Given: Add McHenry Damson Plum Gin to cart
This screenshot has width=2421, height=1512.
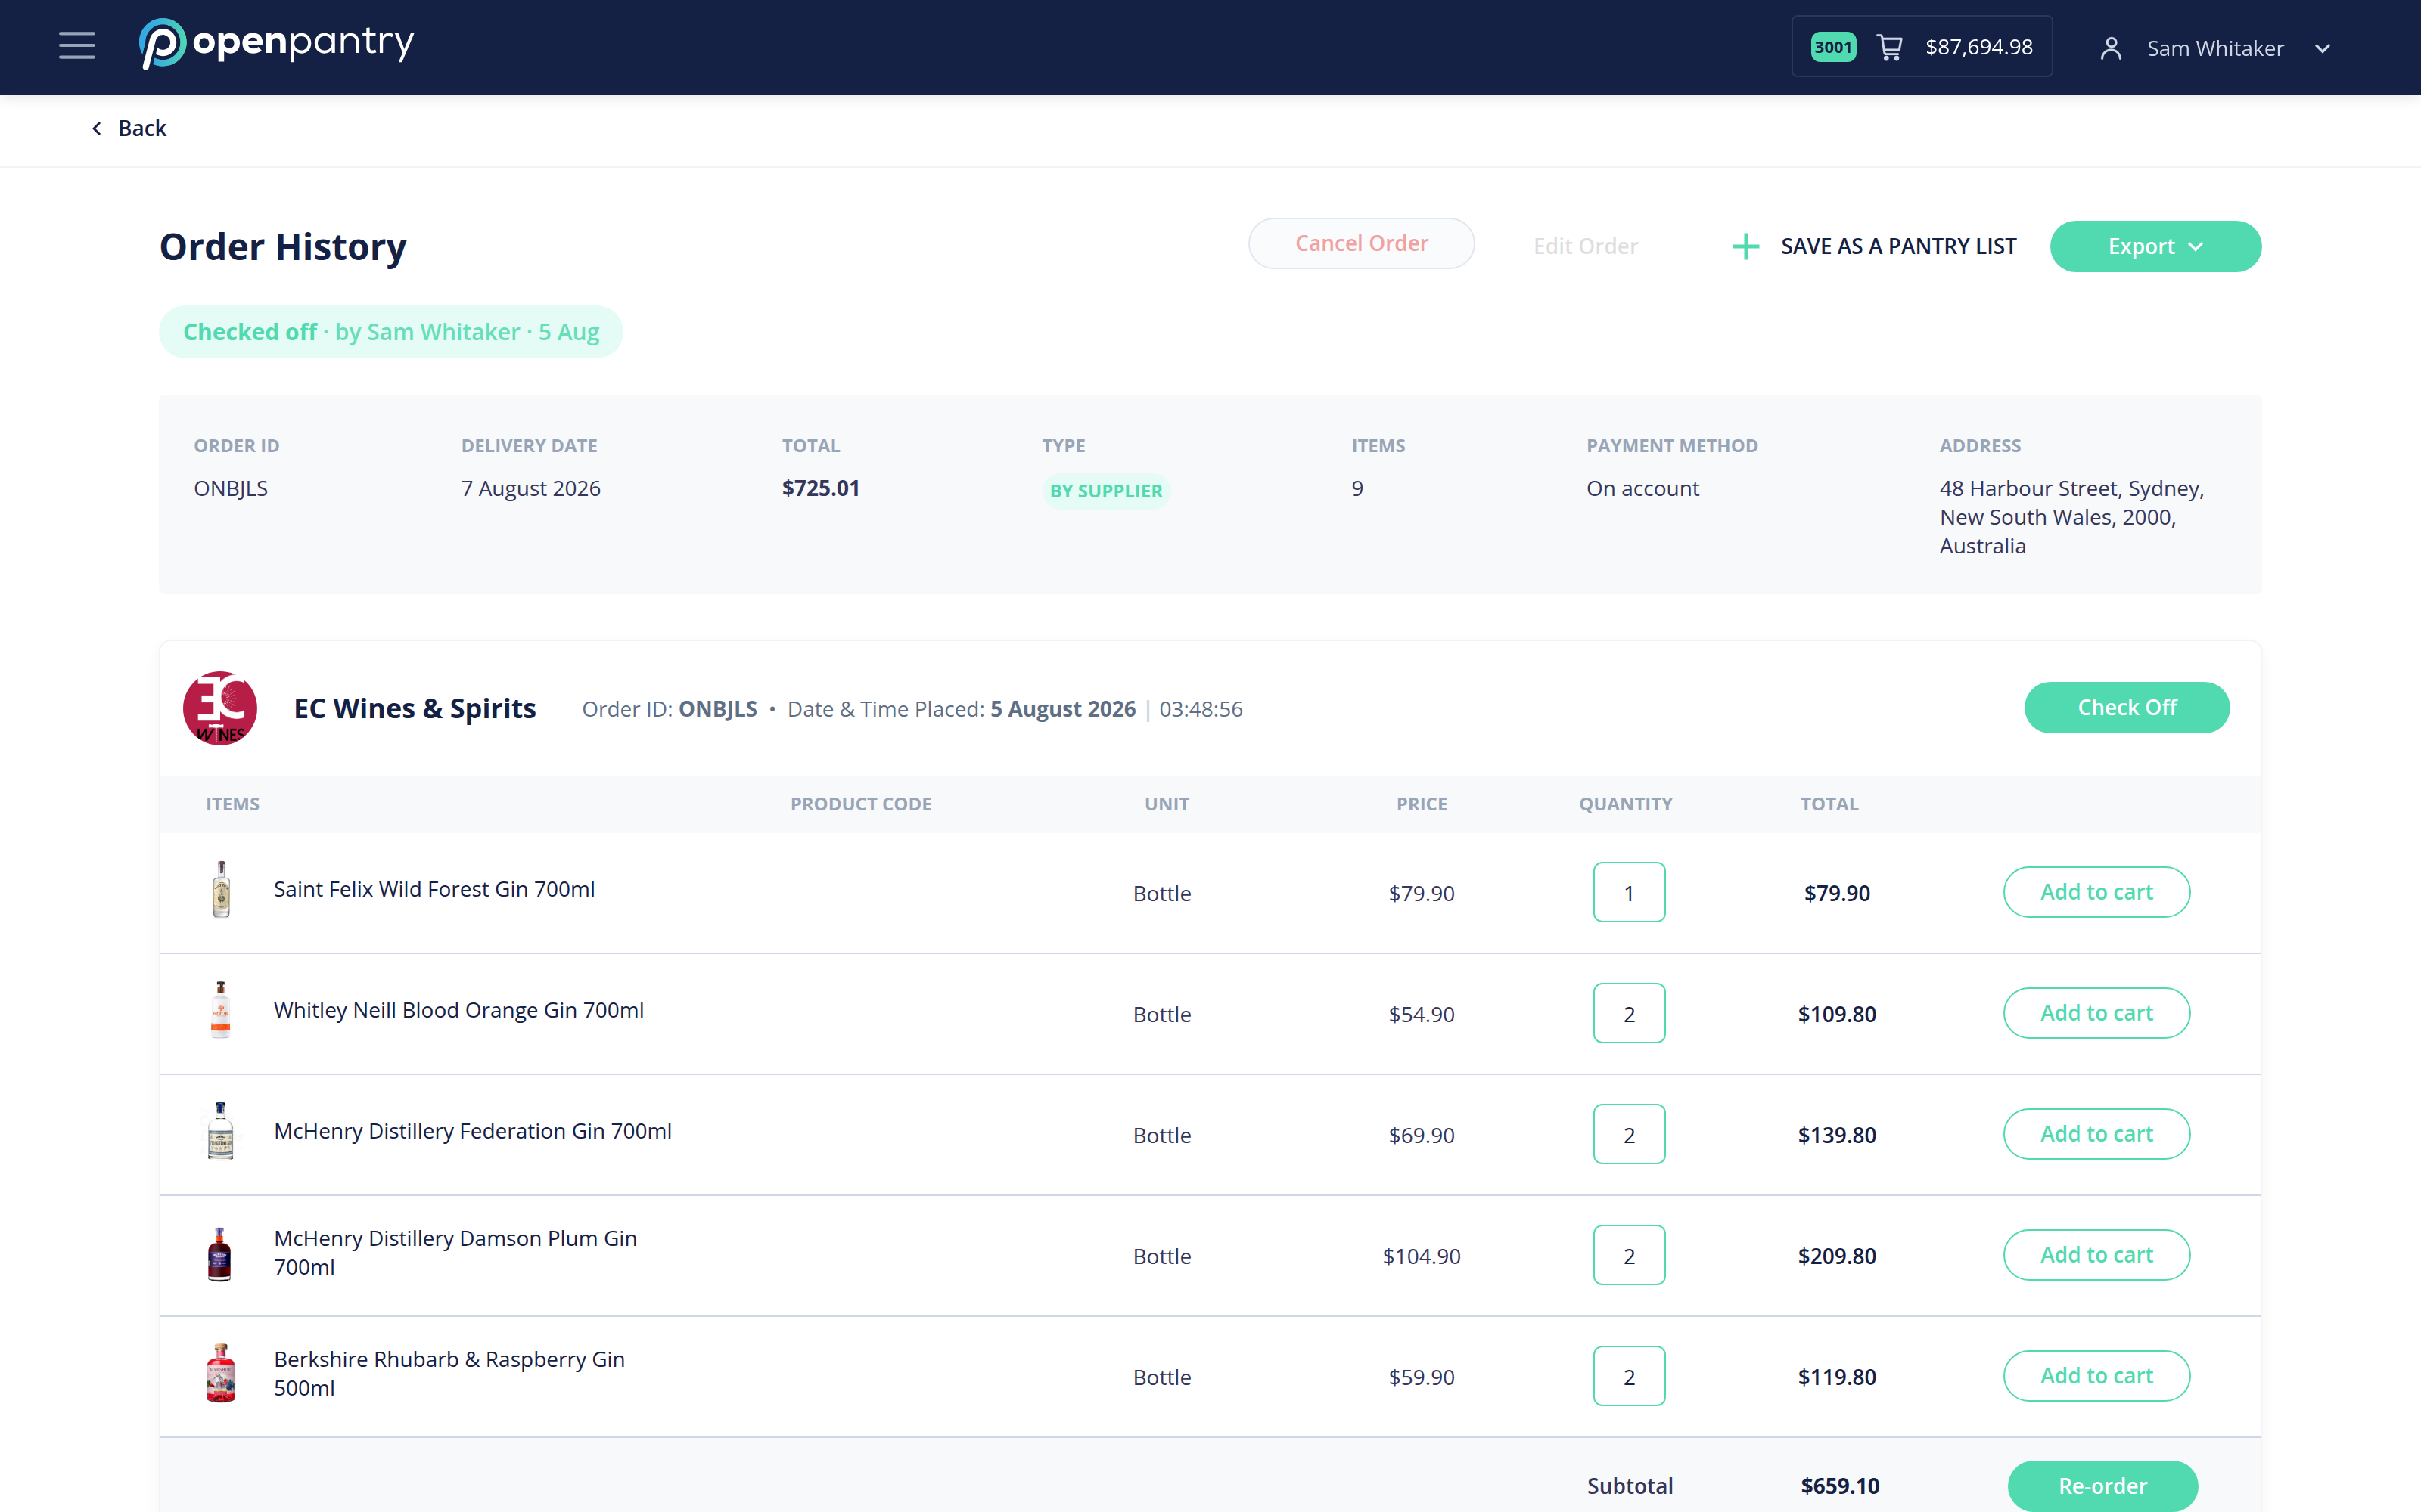Looking at the screenshot, I should click(x=2096, y=1255).
